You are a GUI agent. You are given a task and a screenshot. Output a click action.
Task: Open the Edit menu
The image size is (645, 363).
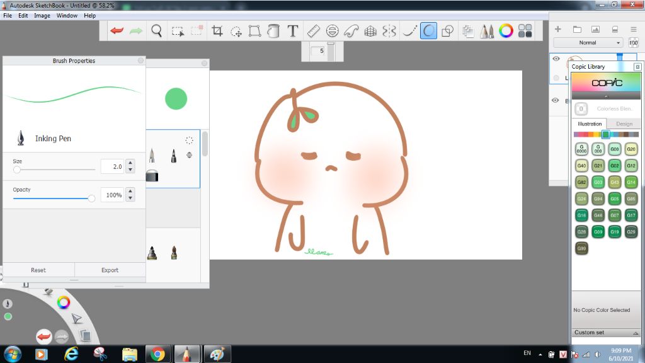tap(23, 16)
